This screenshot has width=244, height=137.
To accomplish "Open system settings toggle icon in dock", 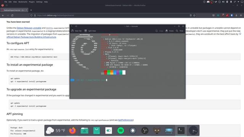I will coord(109,131).
